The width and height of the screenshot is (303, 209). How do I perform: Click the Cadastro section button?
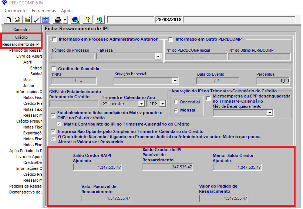21,29
